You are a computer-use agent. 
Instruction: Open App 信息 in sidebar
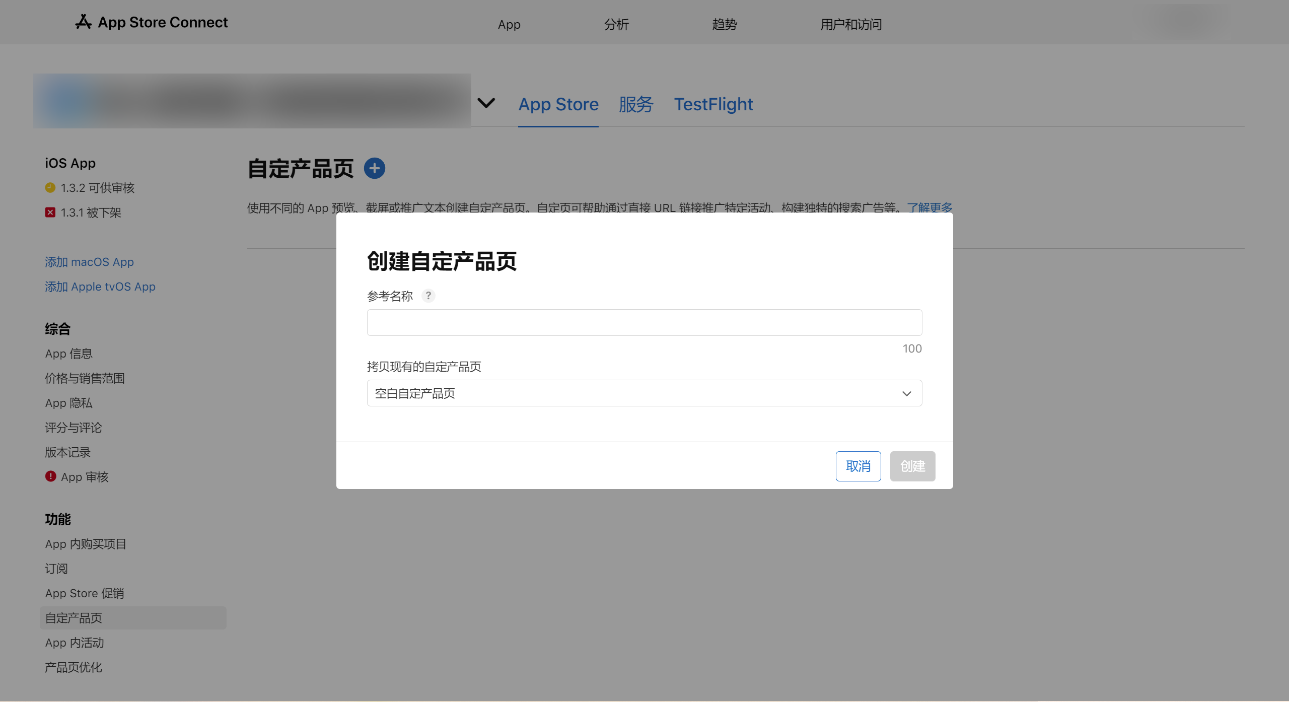pyautogui.click(x=68, y=354)
